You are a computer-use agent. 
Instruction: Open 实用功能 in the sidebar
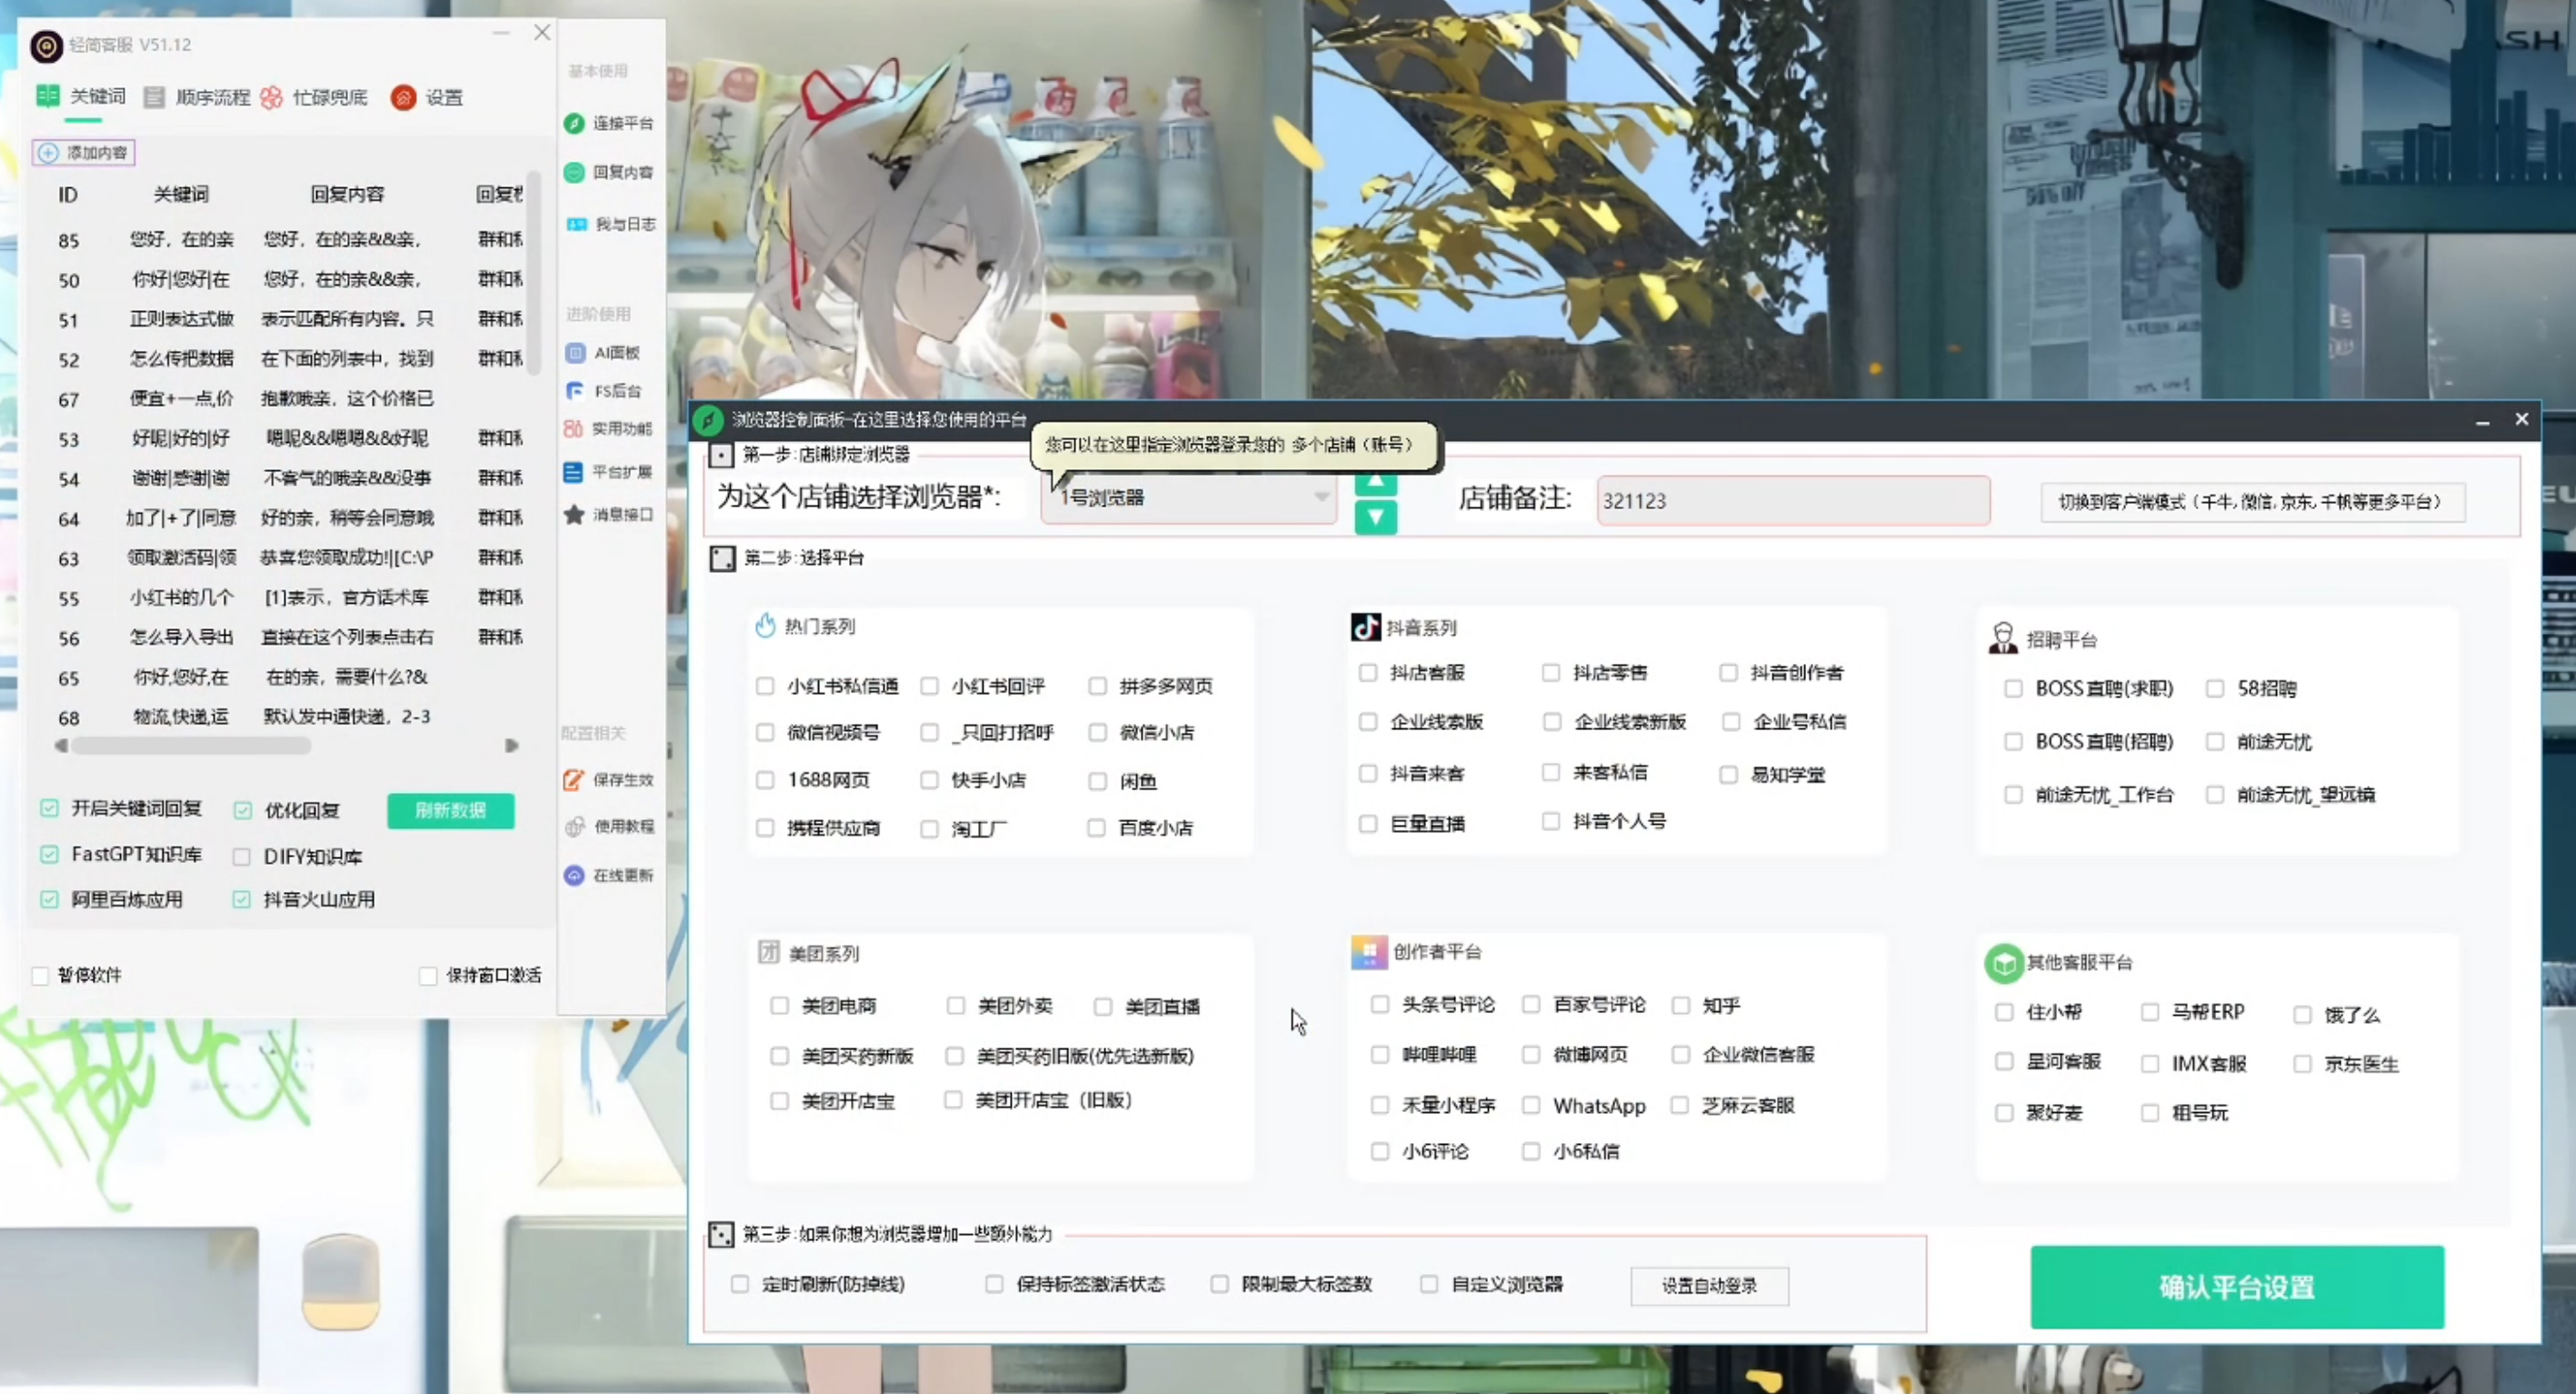click(x=608, y=428)
